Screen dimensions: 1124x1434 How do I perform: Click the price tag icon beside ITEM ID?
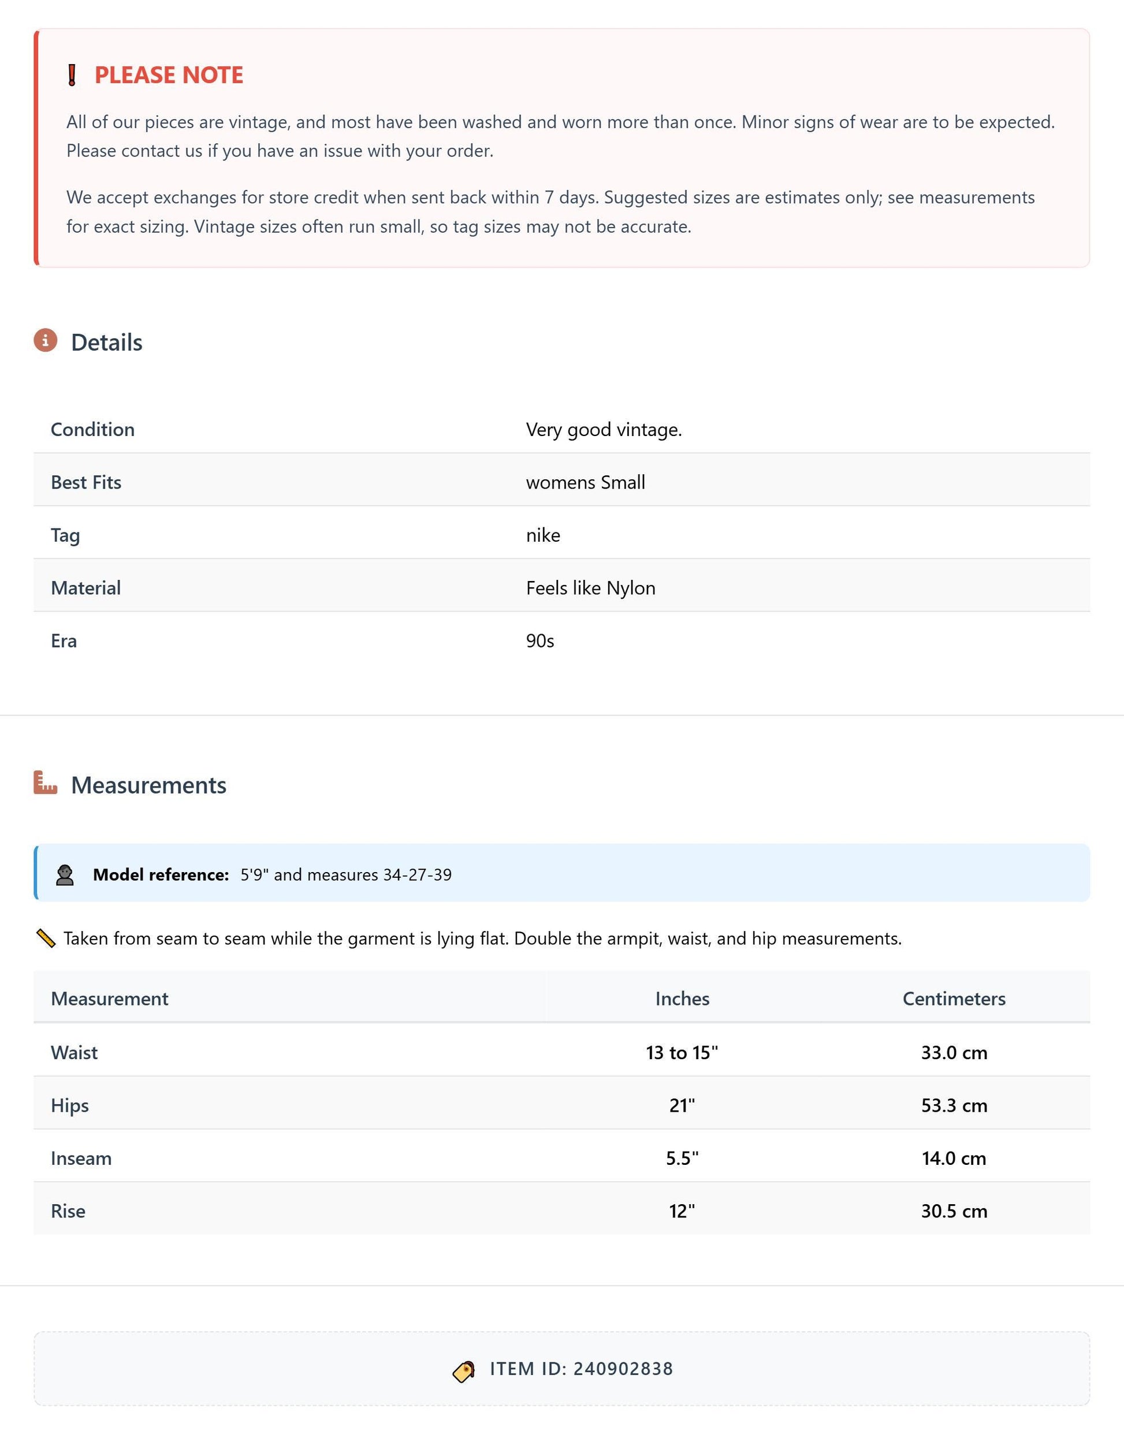click(x=464, y=1372)
